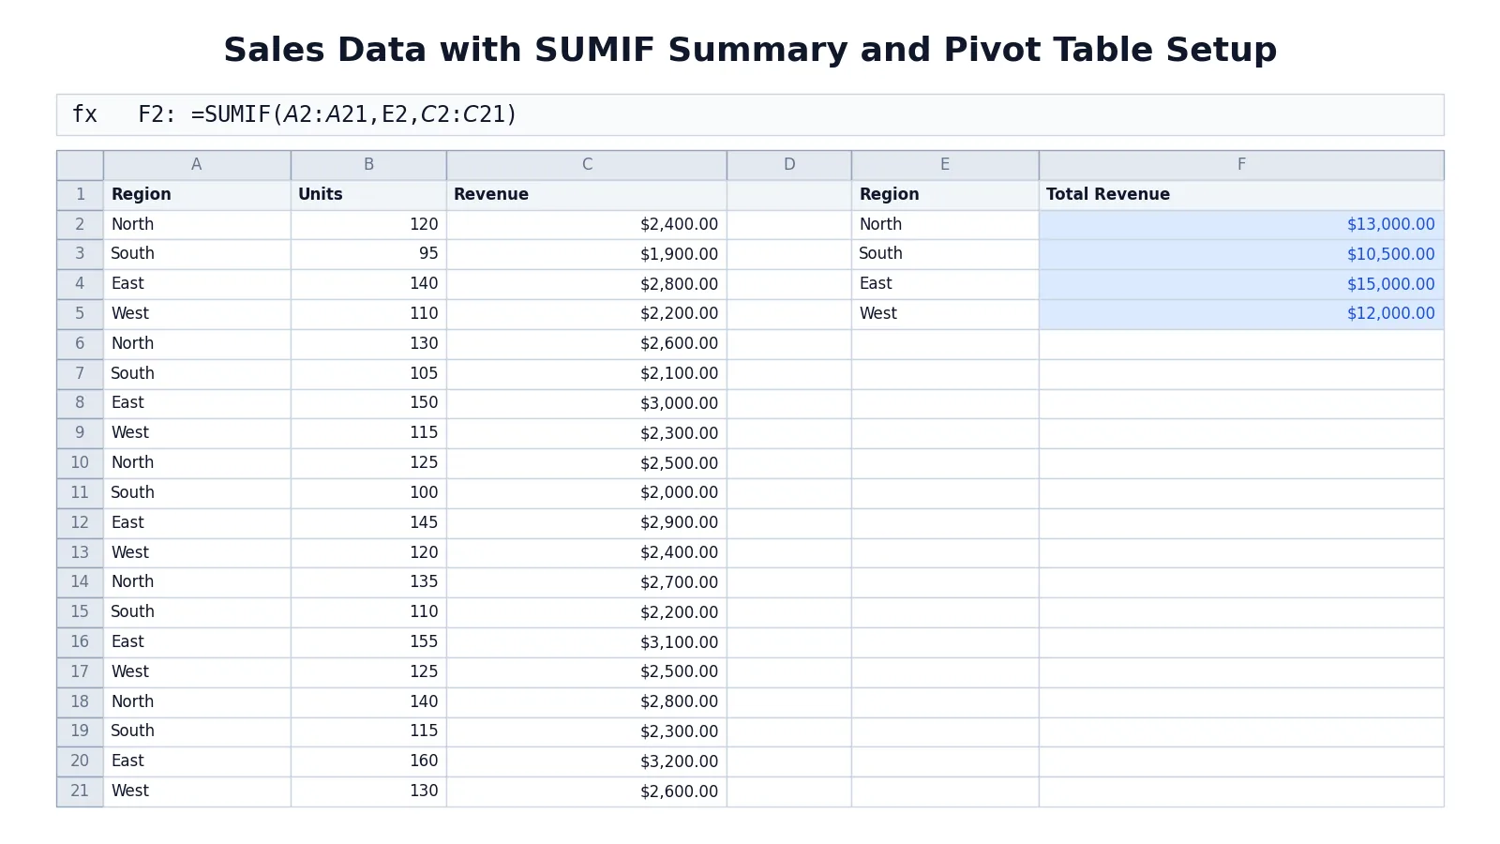Select the $10,500.00 total for South

tap(1241, 254)
